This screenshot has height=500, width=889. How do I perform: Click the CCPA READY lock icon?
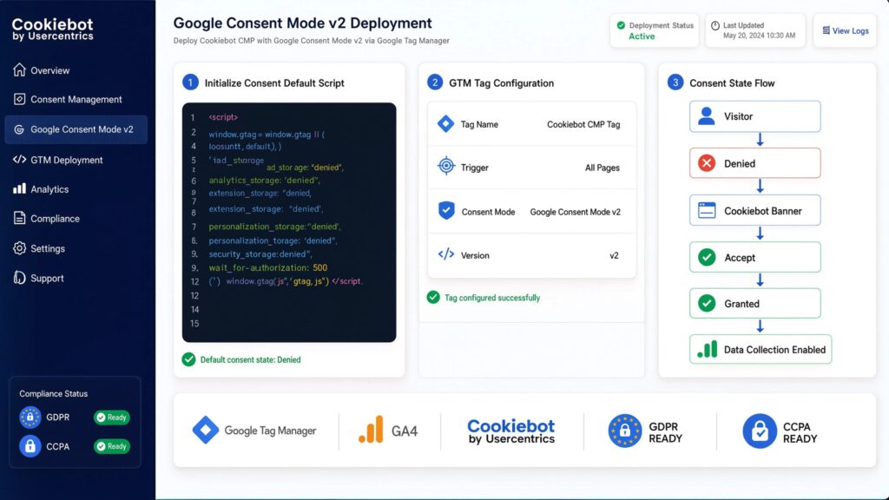[759, 431]
